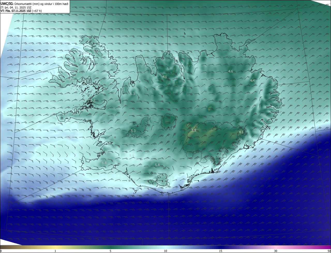Click the valid time 'VT: Fös. 07.11.2025 10Z (+67 h)'
331x253 pixels.
point(21,11)
